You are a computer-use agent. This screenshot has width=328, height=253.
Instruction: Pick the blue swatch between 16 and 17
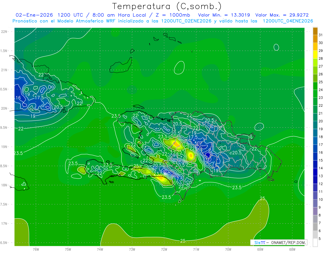(x=315, y=148)
